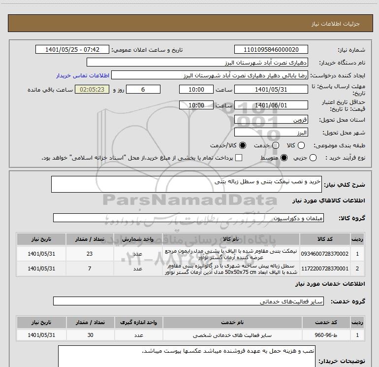Image resolution: width=379 pixels, height=367 pixels.
Task: Click the کد خدمت column header
Action: point(326,322)
